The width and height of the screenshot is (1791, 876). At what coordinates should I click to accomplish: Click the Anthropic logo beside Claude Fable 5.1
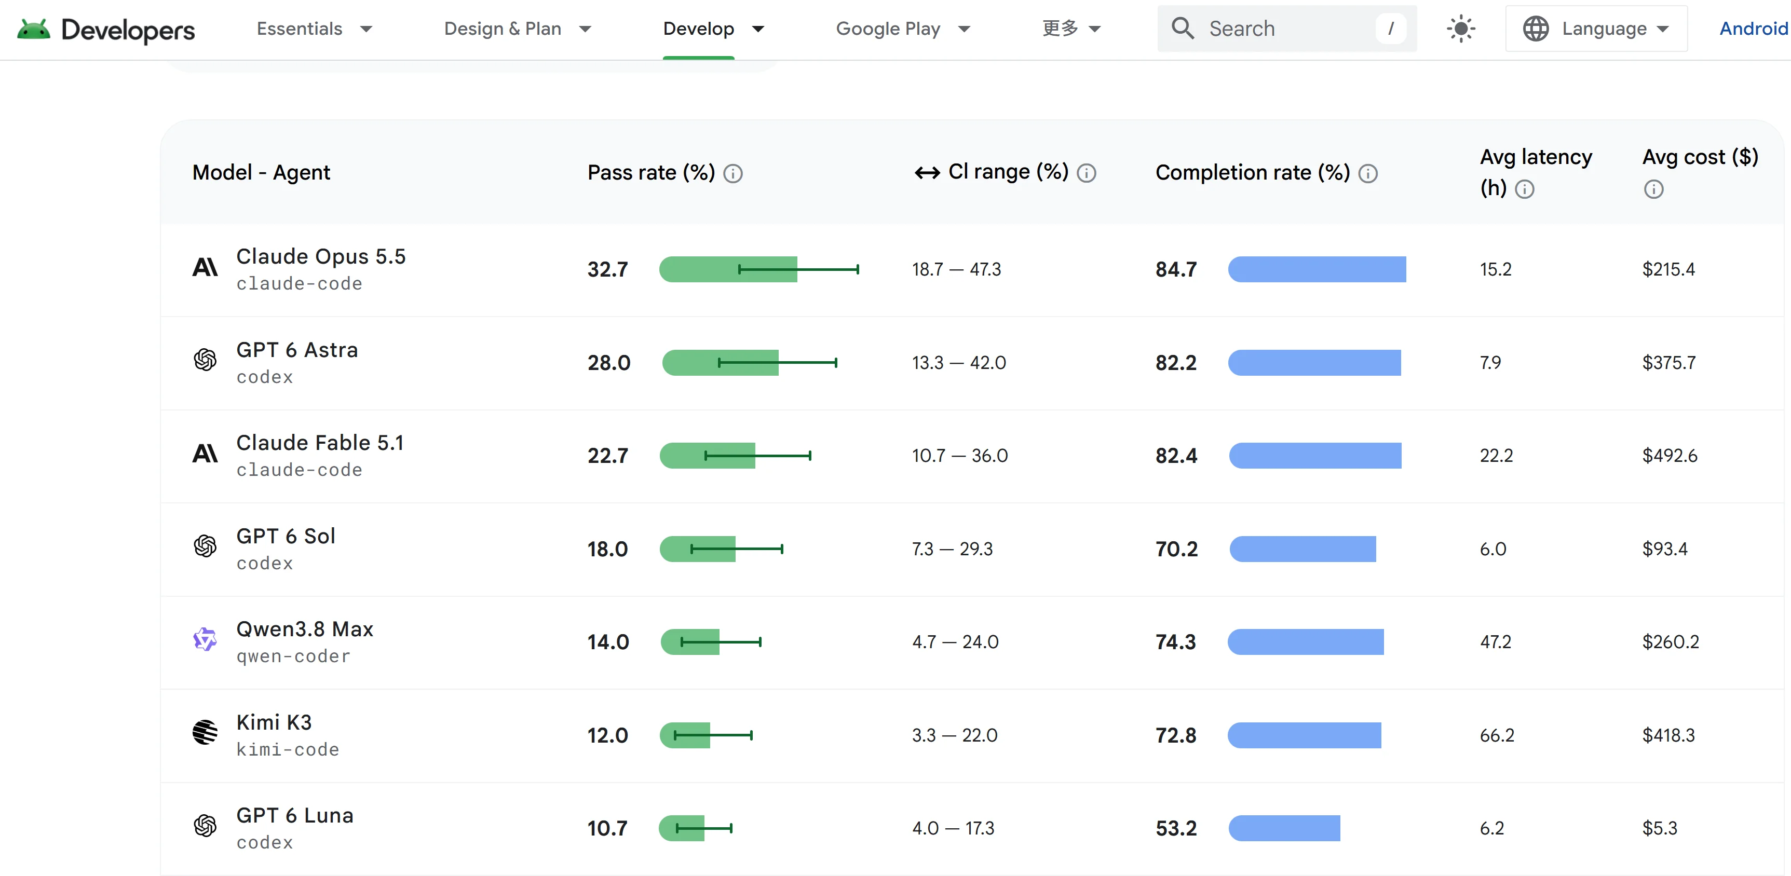pos(205,454)
